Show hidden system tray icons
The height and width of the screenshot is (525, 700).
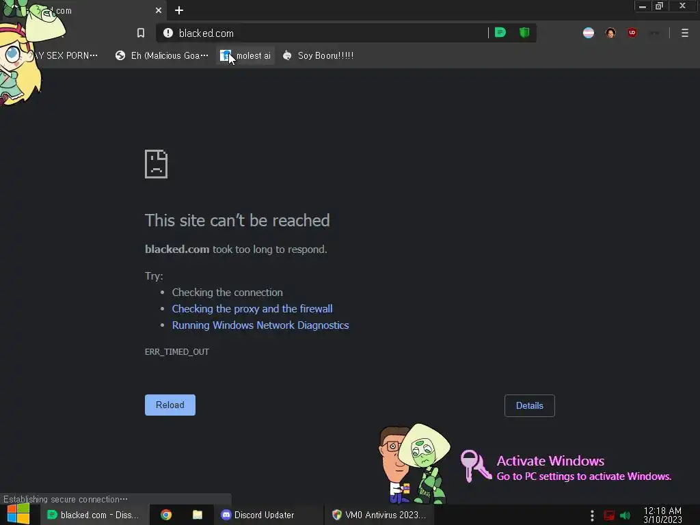point(592,515)
